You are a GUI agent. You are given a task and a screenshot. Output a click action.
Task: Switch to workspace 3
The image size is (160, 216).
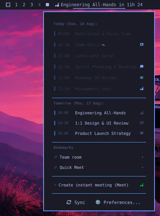click(32, 5)
